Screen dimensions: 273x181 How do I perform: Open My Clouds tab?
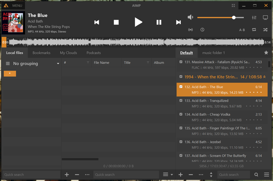coord(69,53)
